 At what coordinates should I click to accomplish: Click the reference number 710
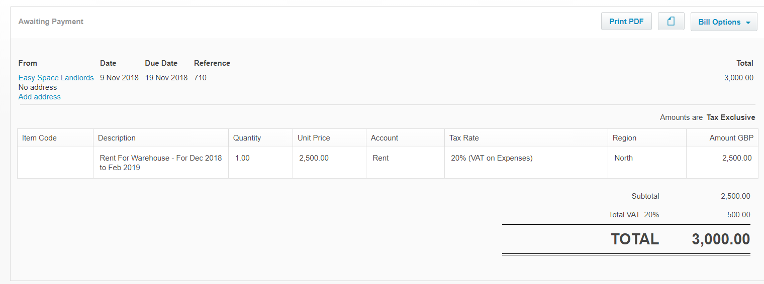point(200,78)
